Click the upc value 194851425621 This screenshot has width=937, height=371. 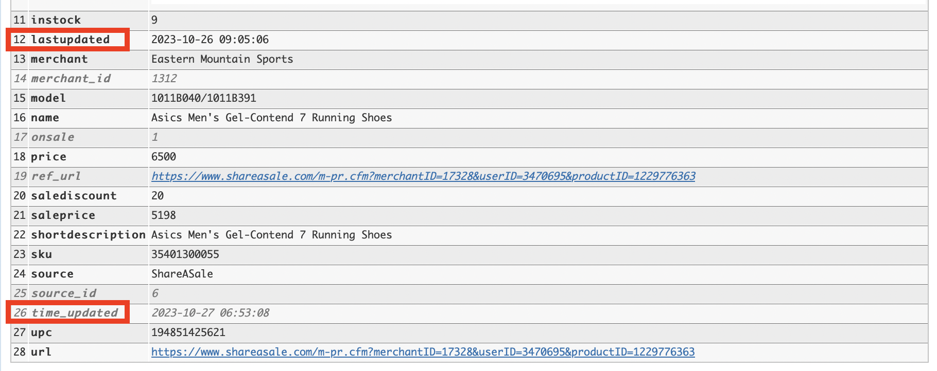(x=188, y=332)
